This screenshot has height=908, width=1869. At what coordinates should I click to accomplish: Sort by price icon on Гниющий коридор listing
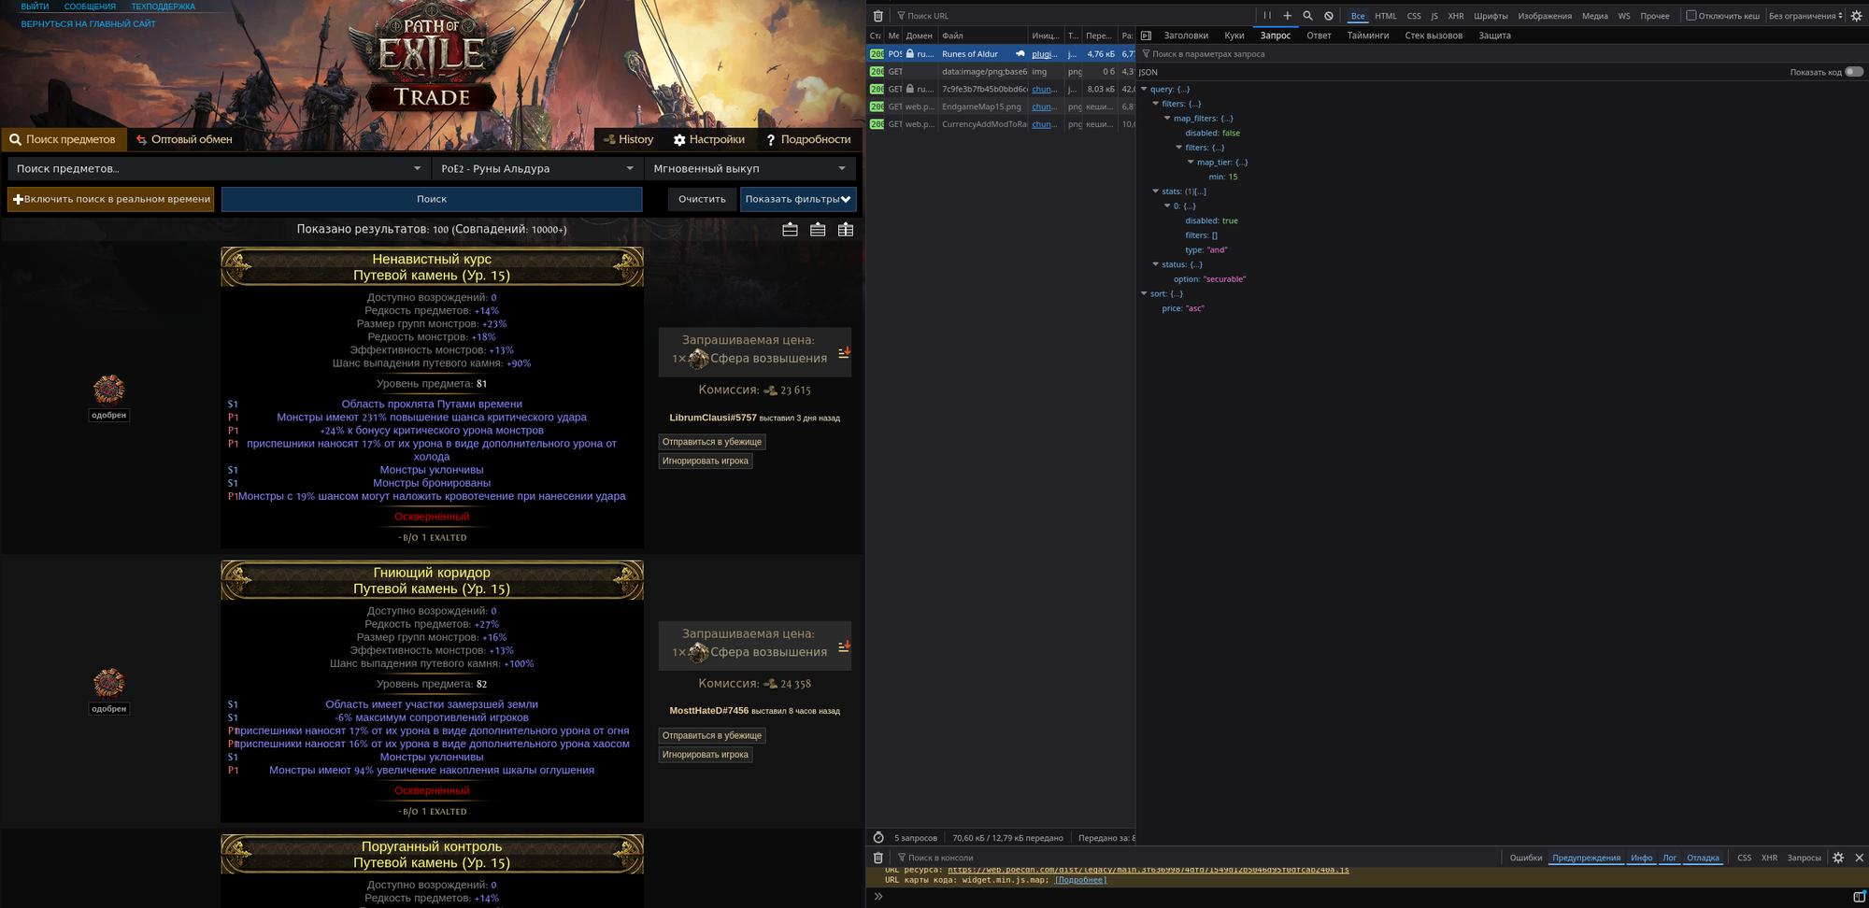(x=844, y=646)
